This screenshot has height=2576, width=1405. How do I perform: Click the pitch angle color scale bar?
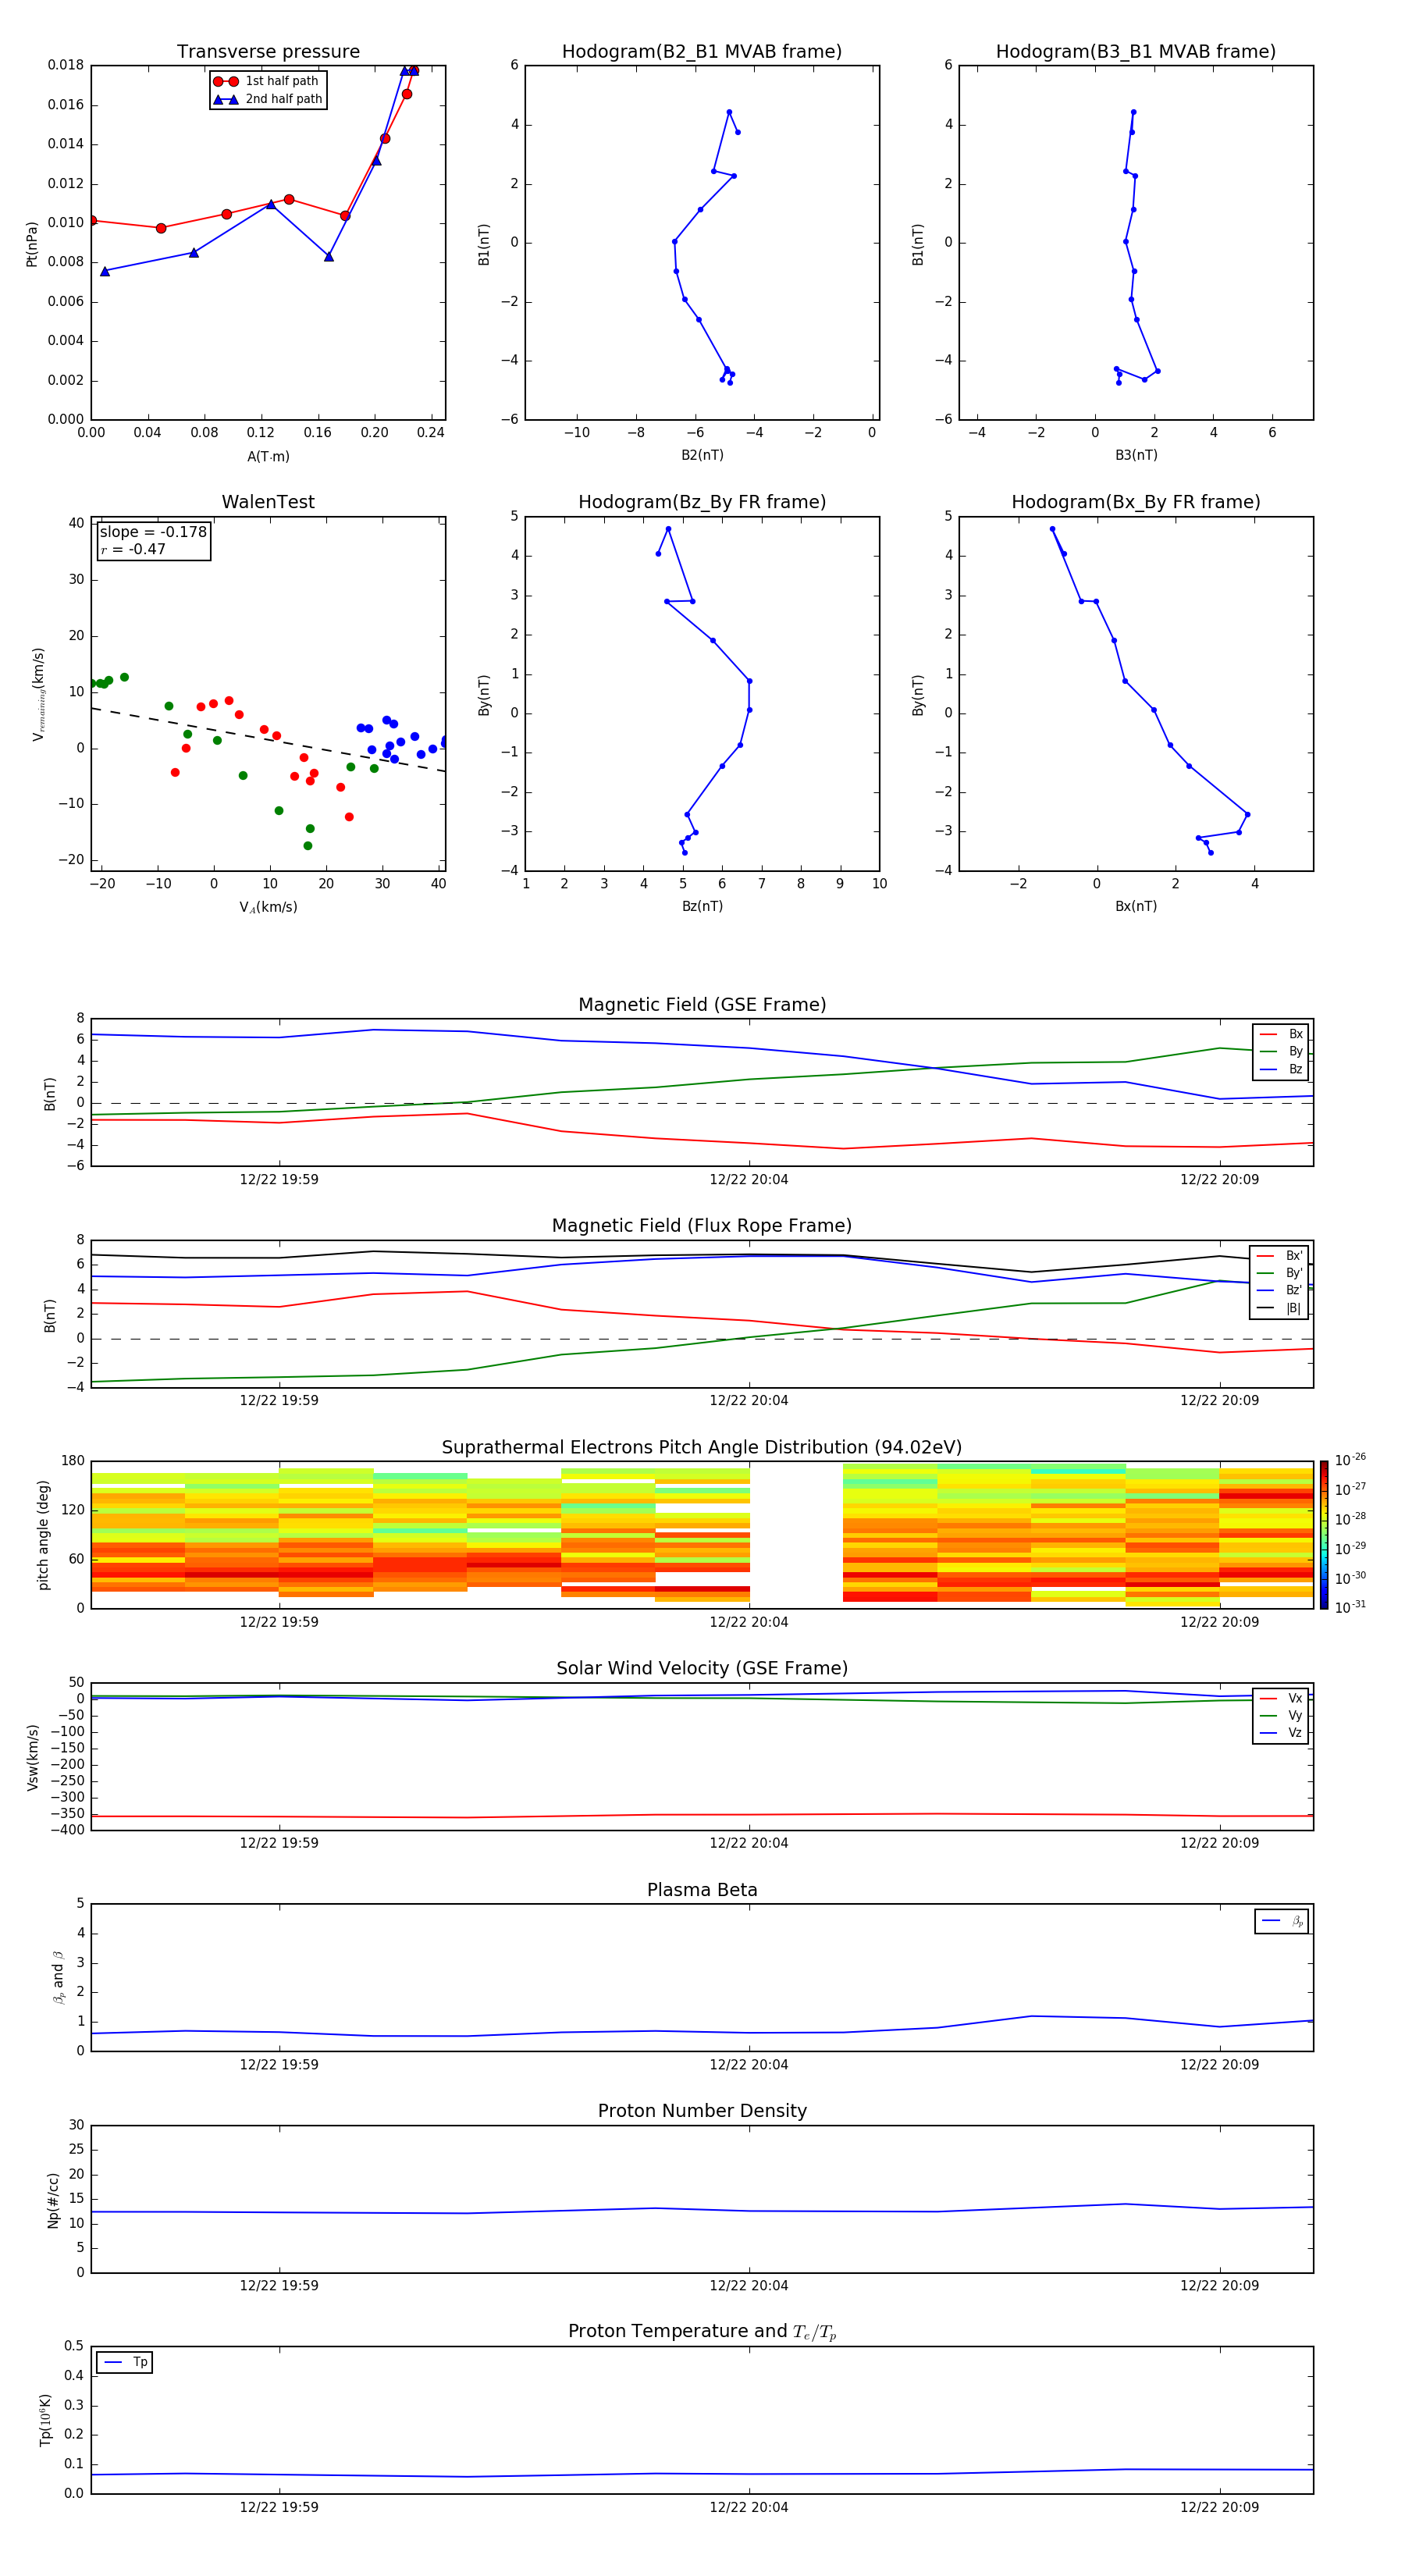[1324, 1535]
